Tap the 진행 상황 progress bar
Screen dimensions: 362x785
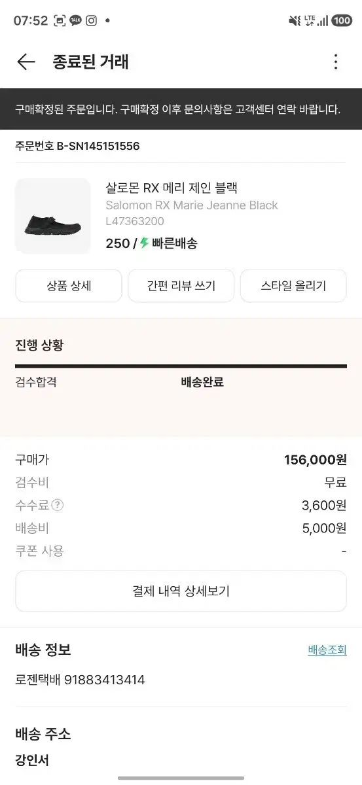pos(181,366)
